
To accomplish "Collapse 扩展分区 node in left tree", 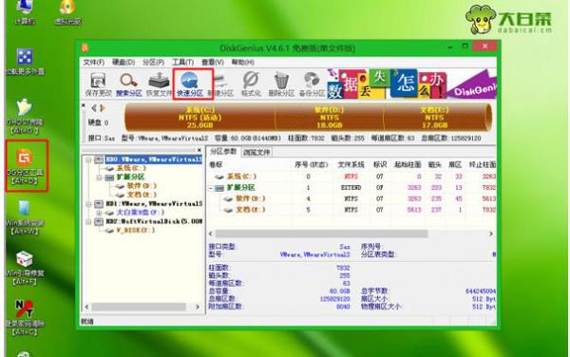I will pyautogui.click(x=99, y=178).
